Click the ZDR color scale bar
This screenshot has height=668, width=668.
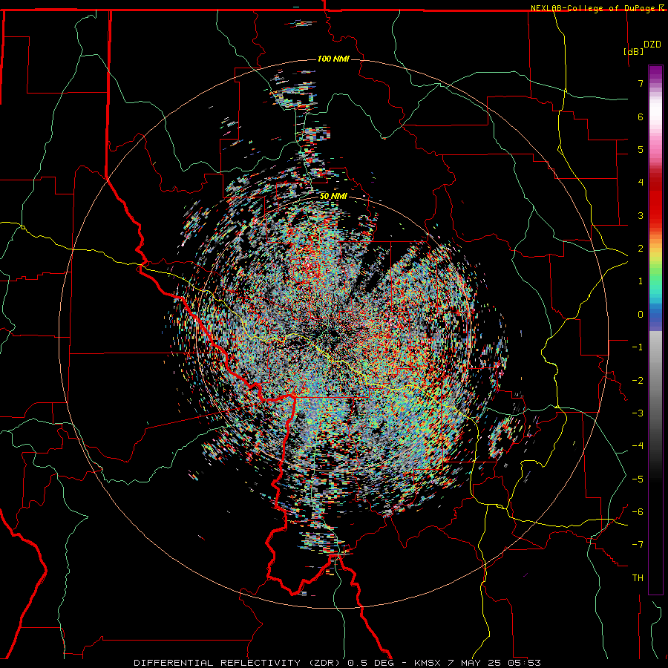pos(655,330)
